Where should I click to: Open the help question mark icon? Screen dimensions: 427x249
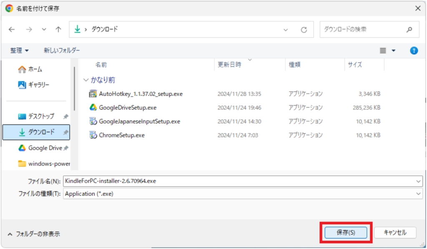coord(414,50)
